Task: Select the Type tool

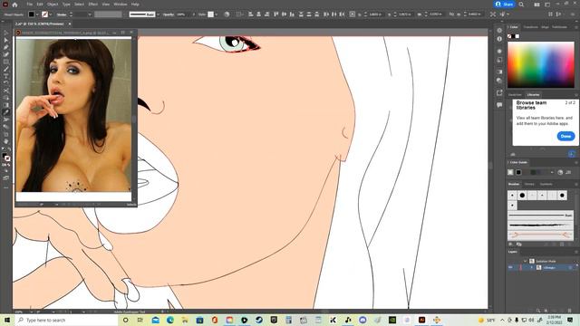Action: point(6,76)
